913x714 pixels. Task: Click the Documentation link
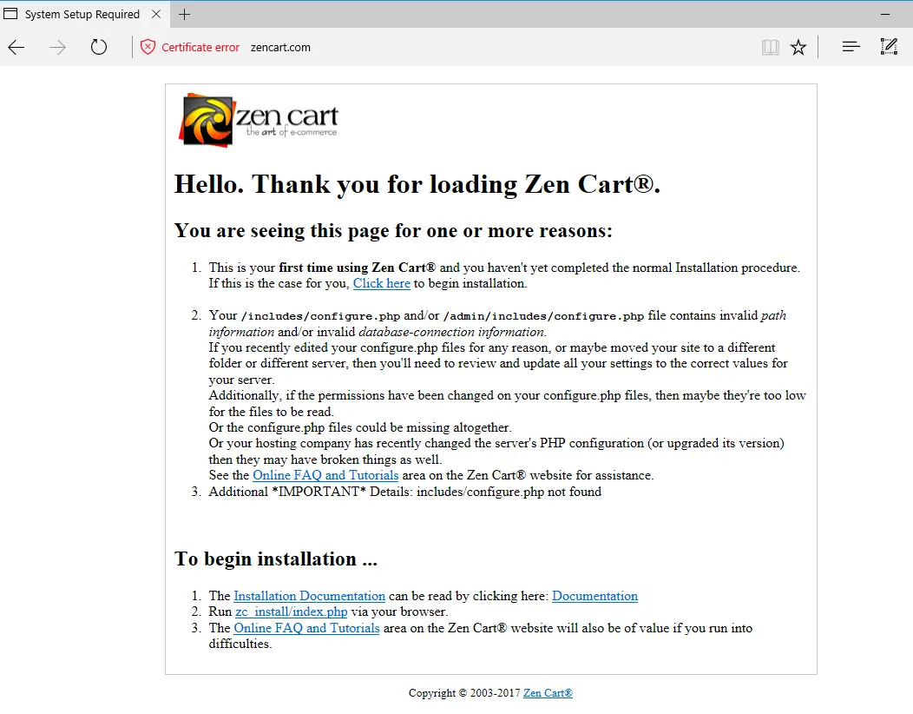pyautogui.click(x=594, y=596)
